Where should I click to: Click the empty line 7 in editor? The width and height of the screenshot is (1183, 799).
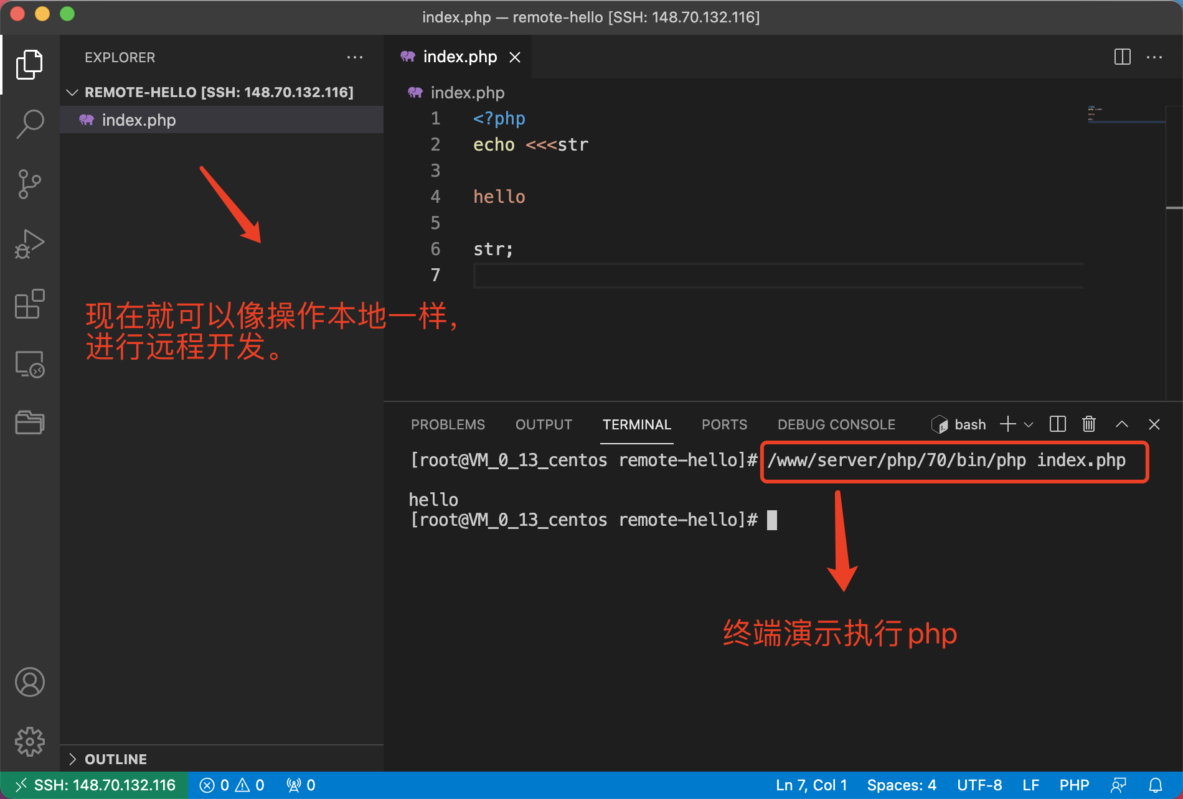[778, 275]
